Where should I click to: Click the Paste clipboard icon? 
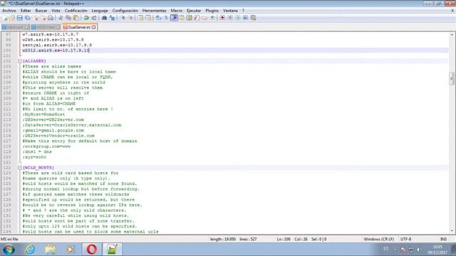(76, 18)
